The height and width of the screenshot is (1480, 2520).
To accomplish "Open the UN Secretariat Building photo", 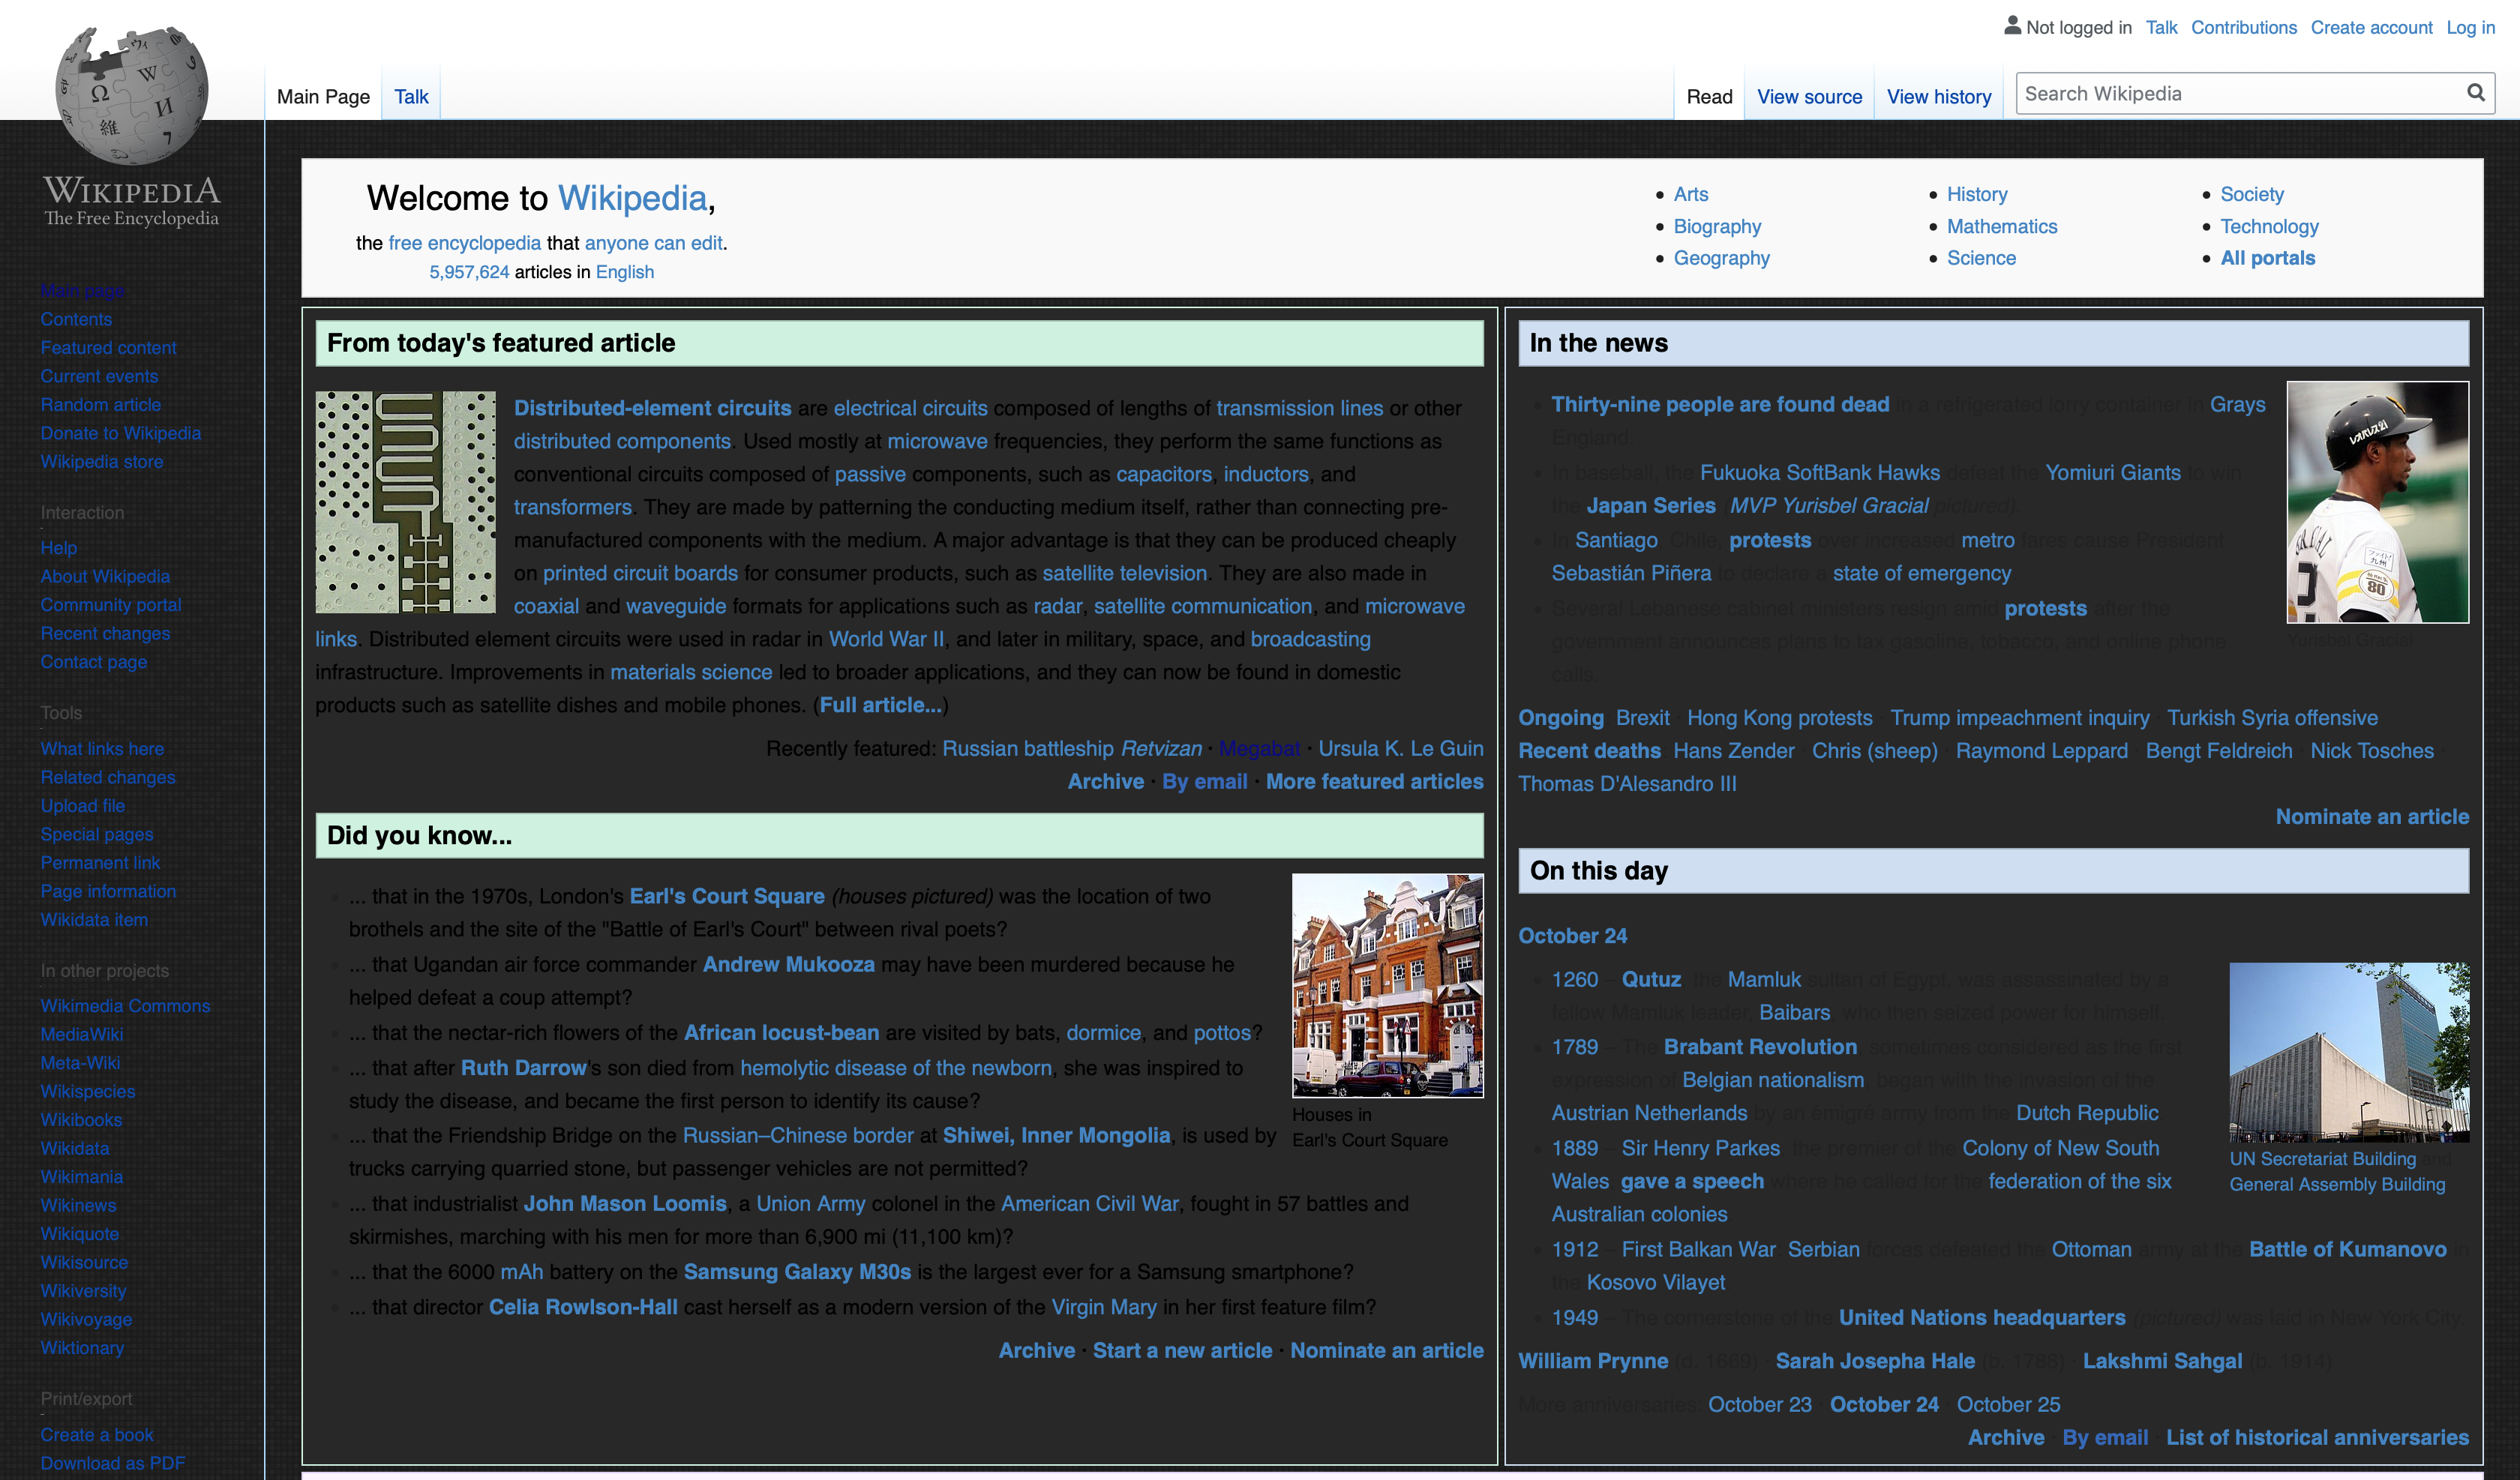I will (2349, 1052).
